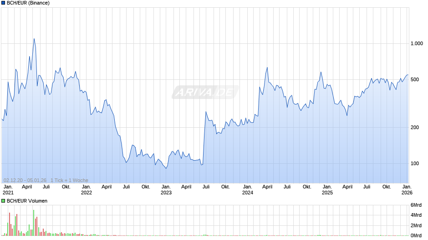Click the 1.000 price axis label
The width and height of the screenshot is (428, 240).
coord(417,43)
